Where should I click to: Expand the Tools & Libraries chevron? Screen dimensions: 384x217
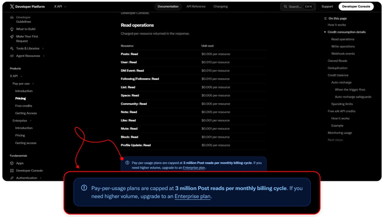pos(43,49)
